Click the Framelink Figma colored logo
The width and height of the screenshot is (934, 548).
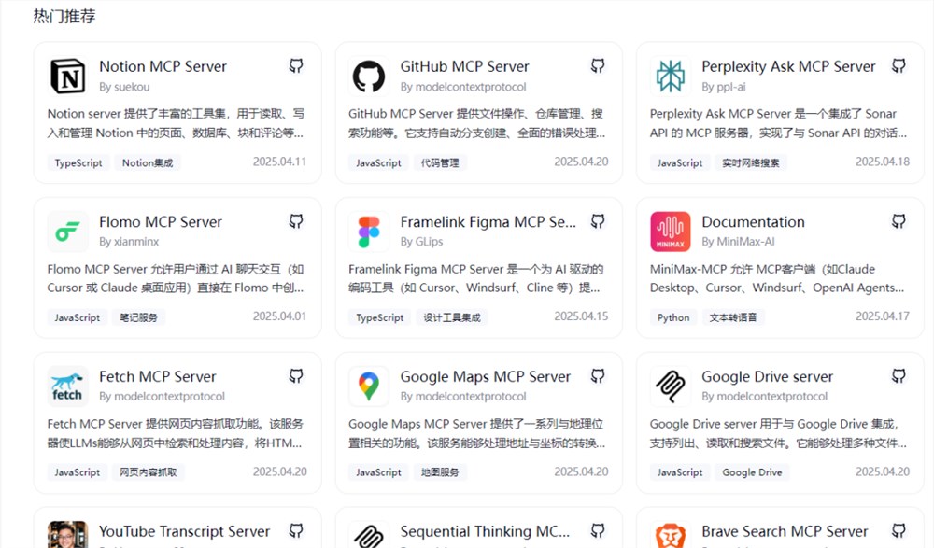coord(368,232)
